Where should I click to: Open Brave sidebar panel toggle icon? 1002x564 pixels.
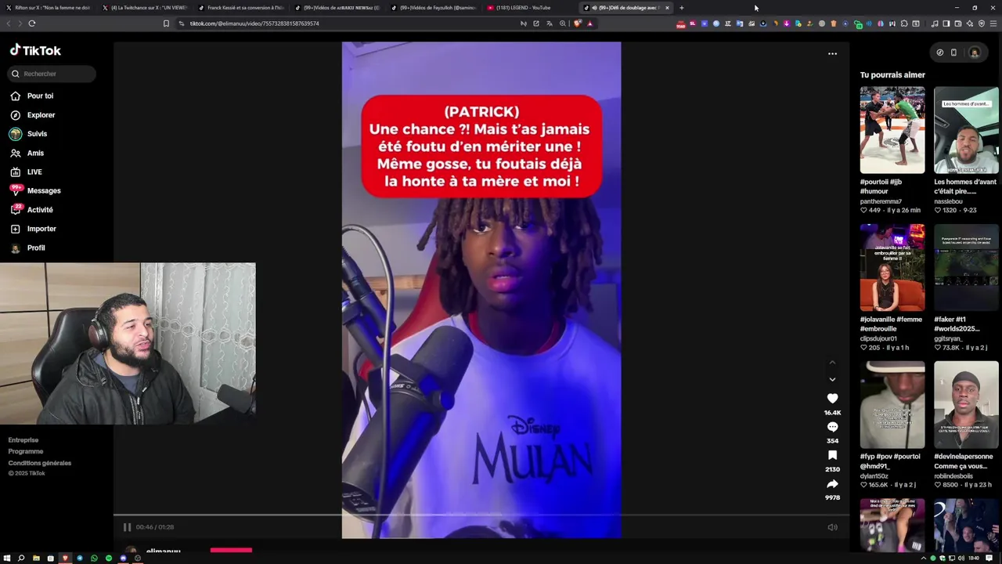click(946, 23)
